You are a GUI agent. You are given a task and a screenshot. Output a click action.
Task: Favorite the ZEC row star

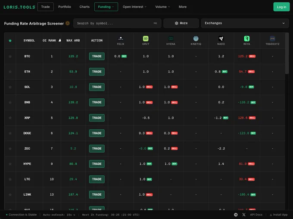10,148
